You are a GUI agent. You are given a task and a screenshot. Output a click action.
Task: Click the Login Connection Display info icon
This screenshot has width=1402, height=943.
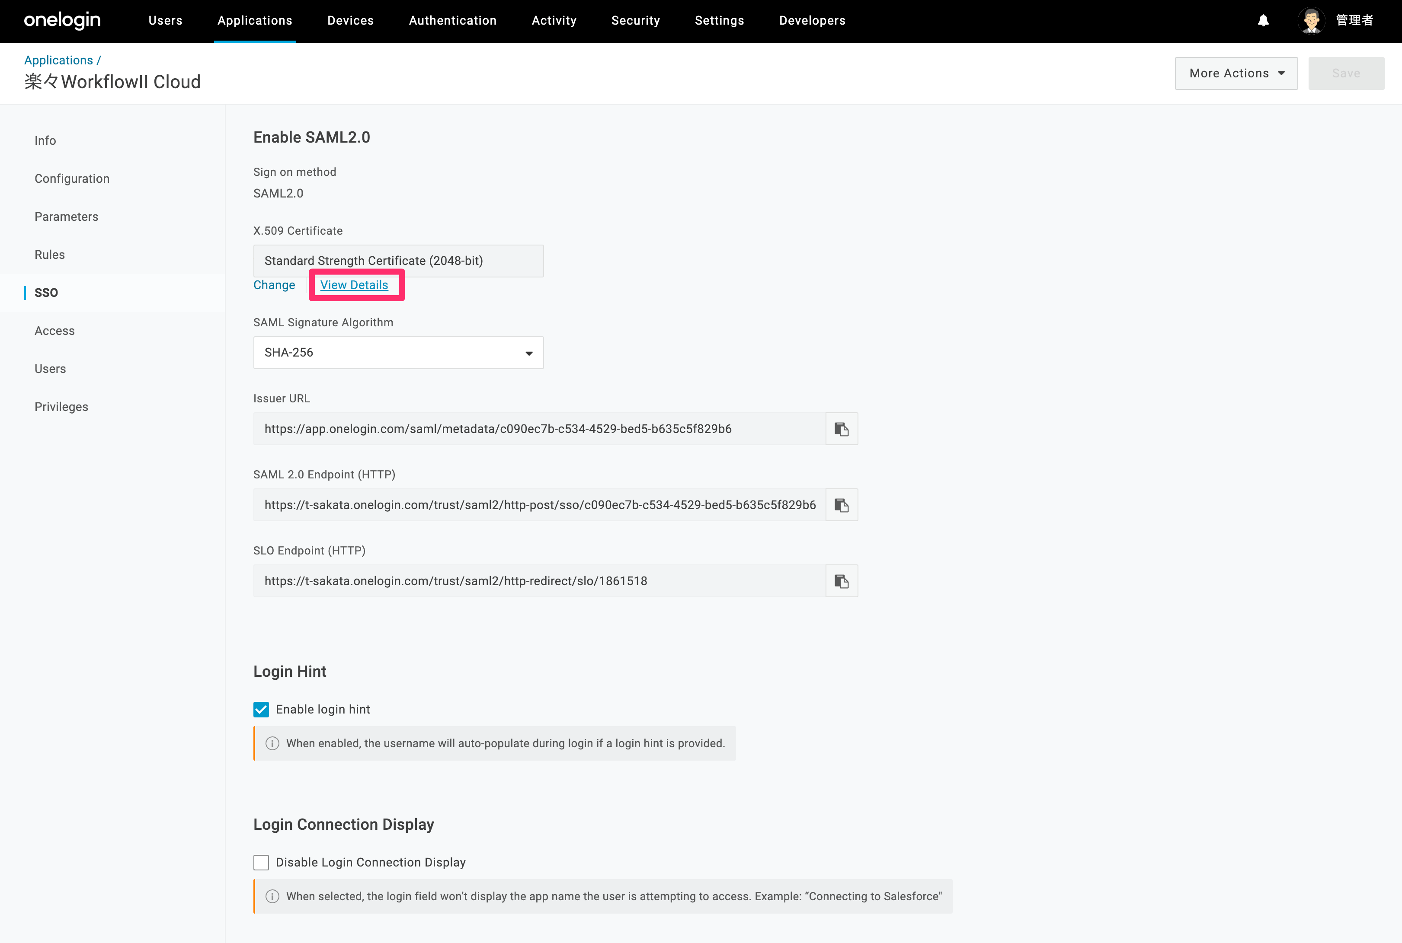tap(272, 896)
